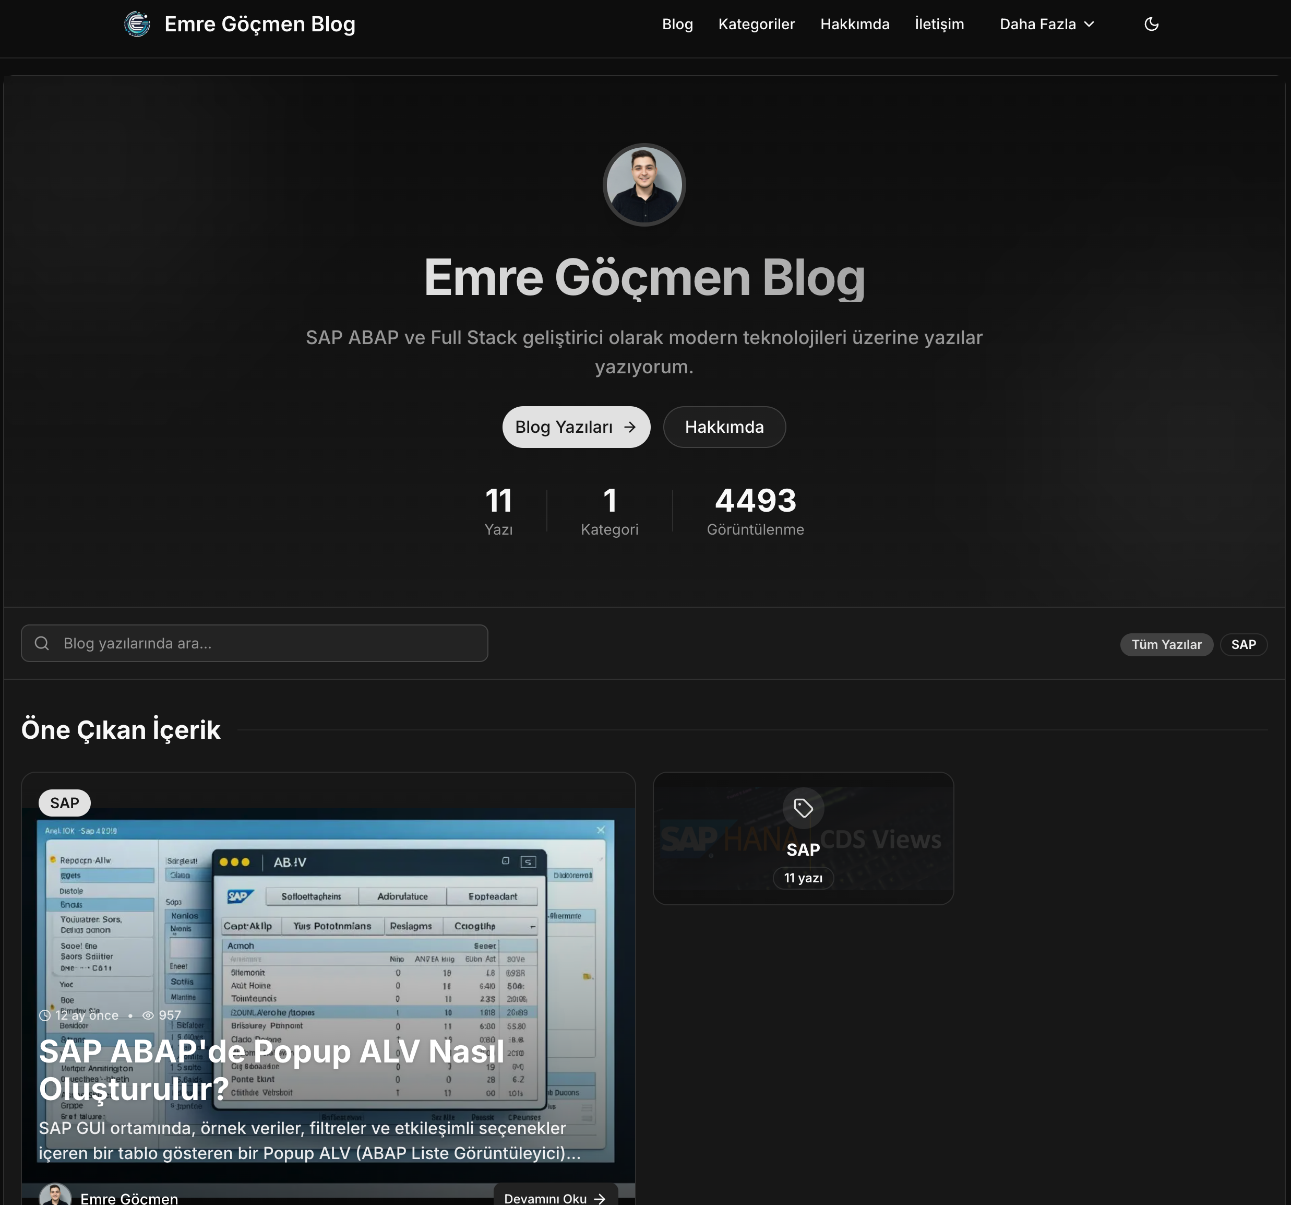Select the Tüm Yazılar filter chip
Viewport: 1291px width, 1205px height.
coord(1166,644)
